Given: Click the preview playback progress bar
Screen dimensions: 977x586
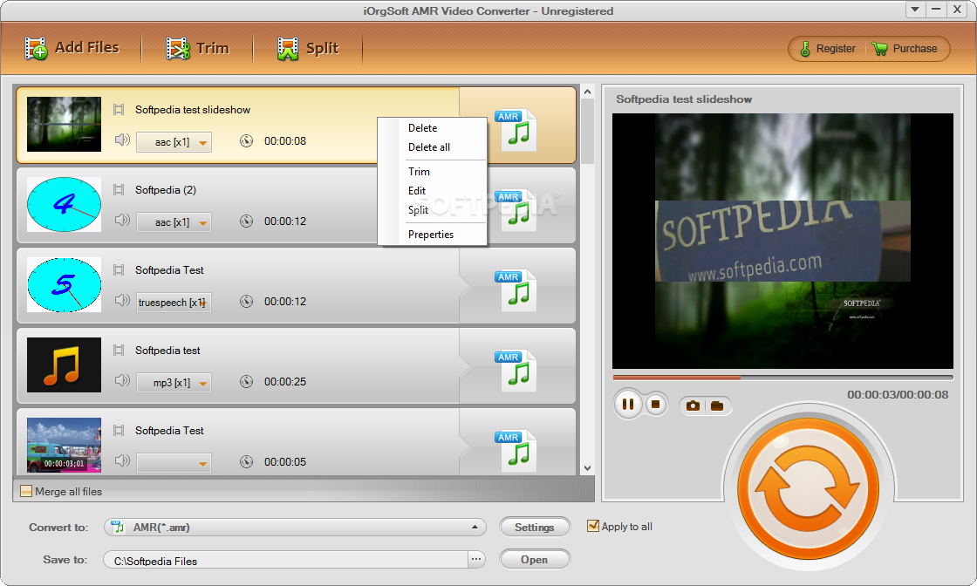Looking at the screenshot, I should point(782,378).
